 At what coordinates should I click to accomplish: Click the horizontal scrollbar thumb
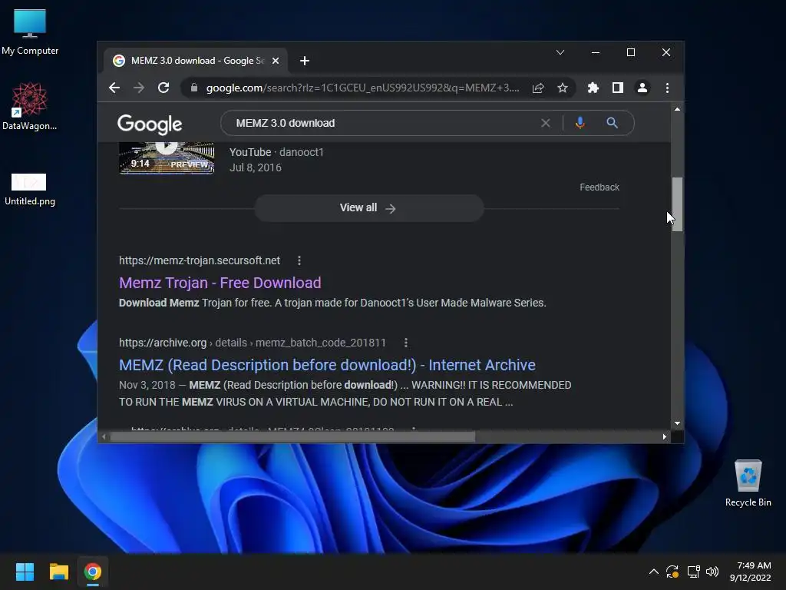(292, 437)
